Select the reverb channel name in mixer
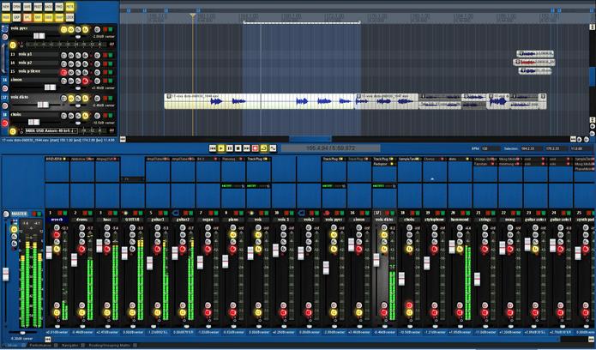Viewport: 596px width, 350px height. click(x=57, y=218)
